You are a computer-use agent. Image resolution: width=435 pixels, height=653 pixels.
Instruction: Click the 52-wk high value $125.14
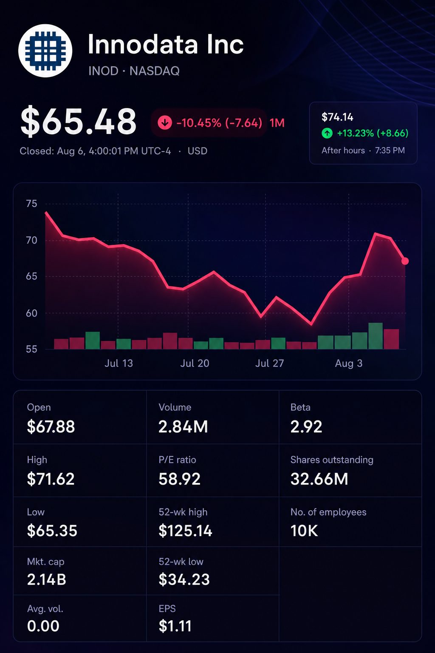coord(185,531)
